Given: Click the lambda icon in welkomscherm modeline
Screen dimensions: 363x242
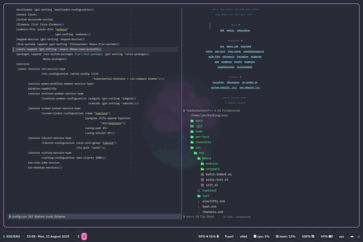Looking at the screenshot, I should click(x=184, y=111).
